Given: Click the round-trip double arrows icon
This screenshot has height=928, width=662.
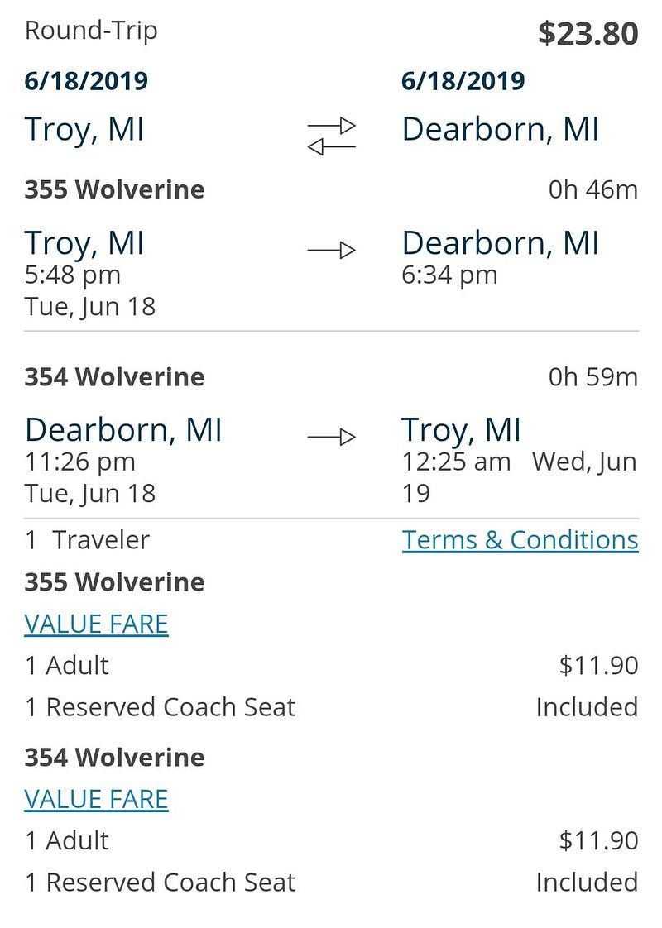Looking at the screenshot, I should pos(331,136).
